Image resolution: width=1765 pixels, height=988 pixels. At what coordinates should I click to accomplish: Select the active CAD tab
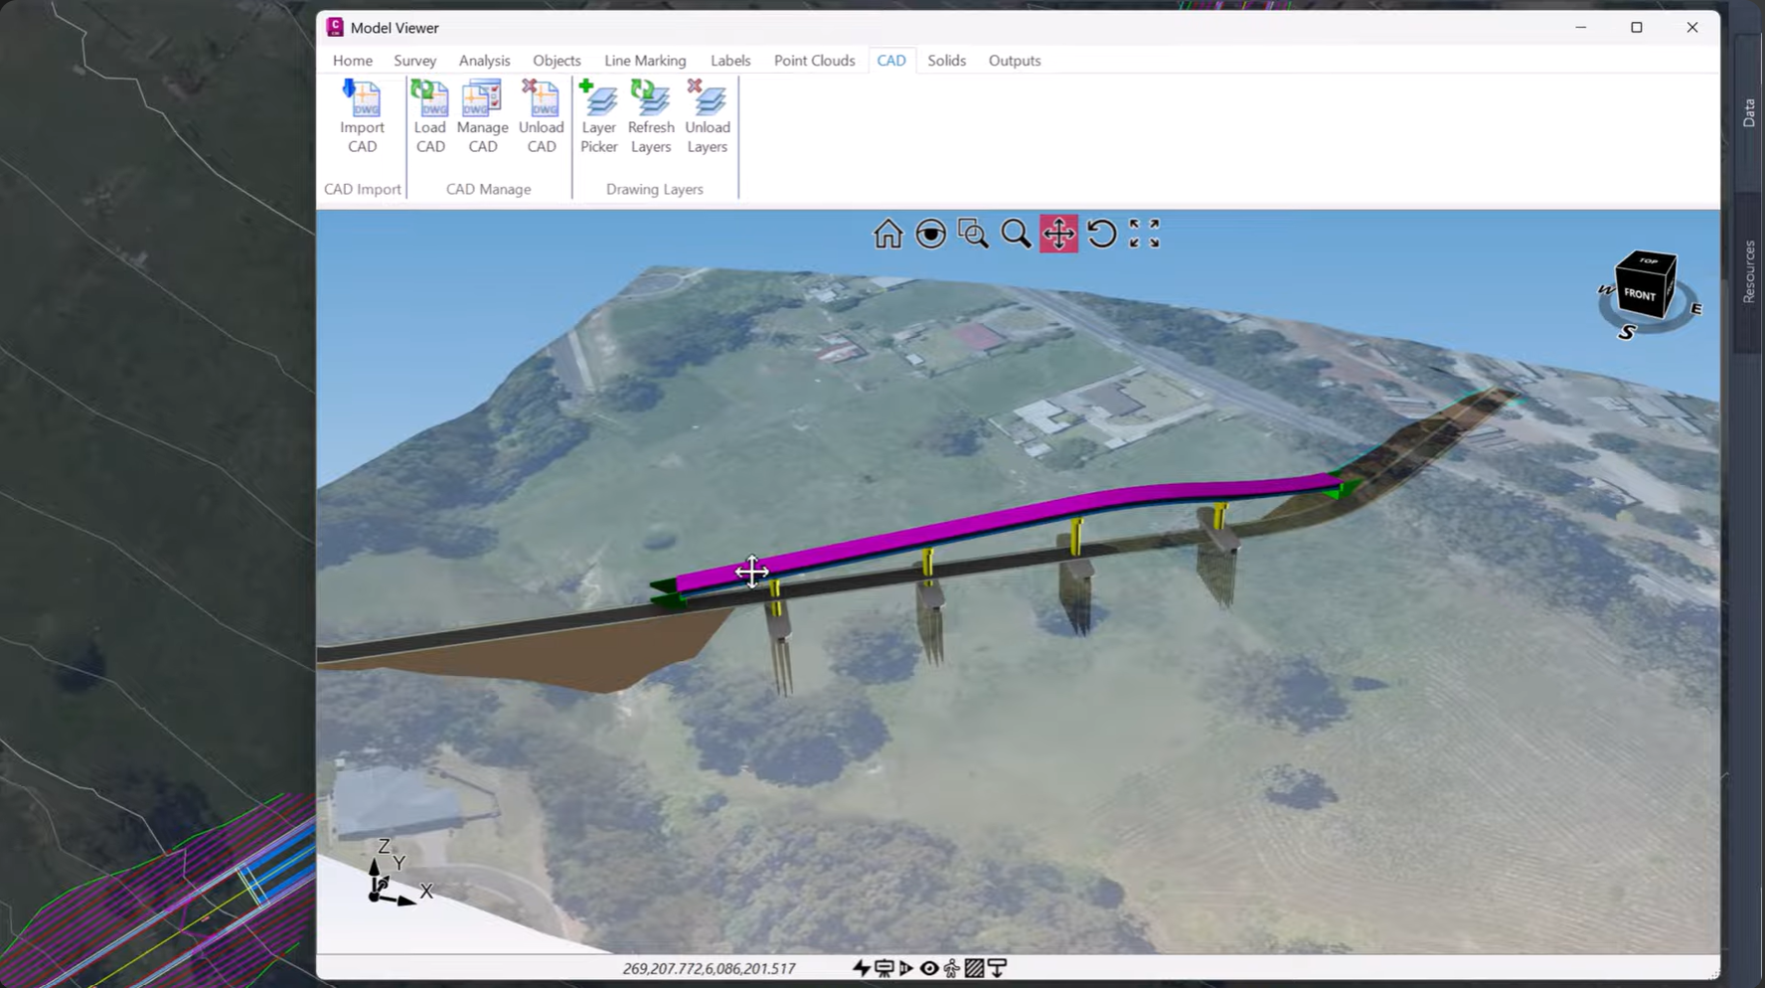coord(891,61)
